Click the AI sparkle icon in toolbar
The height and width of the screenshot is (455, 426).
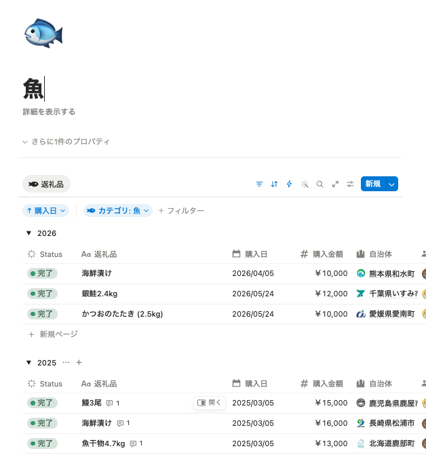pyautogui.click(x=305, y=184)
